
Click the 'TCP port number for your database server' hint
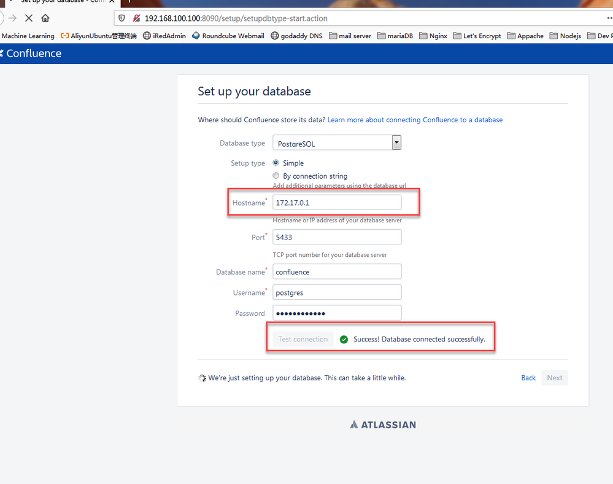click(330, 255)
